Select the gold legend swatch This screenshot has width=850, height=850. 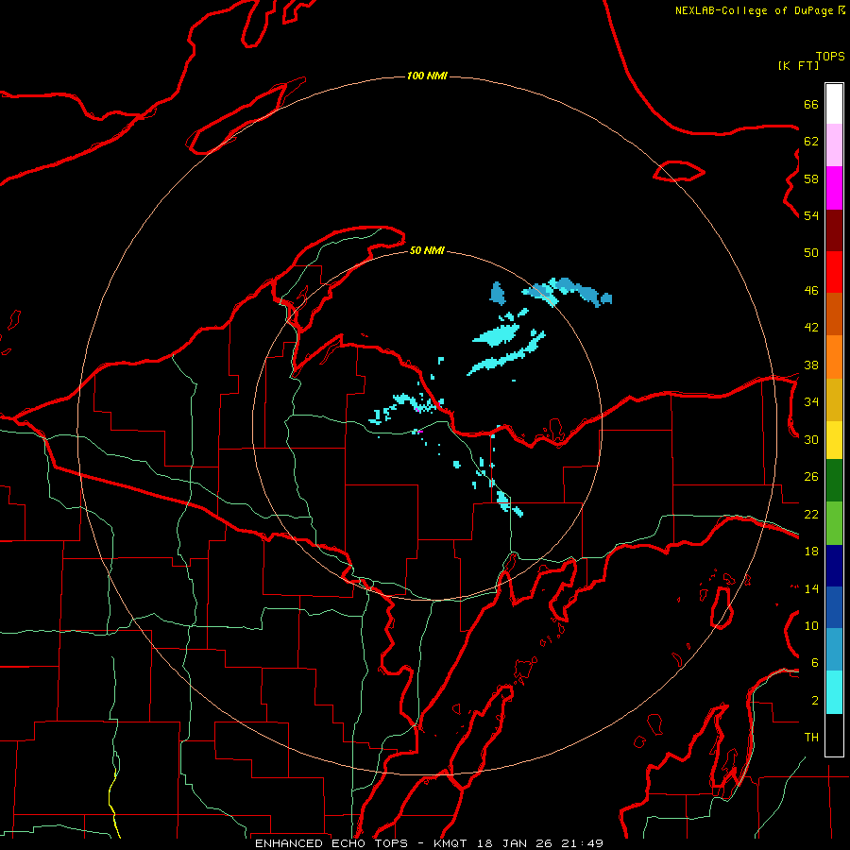pyautogui.click(x=834, y=400)
